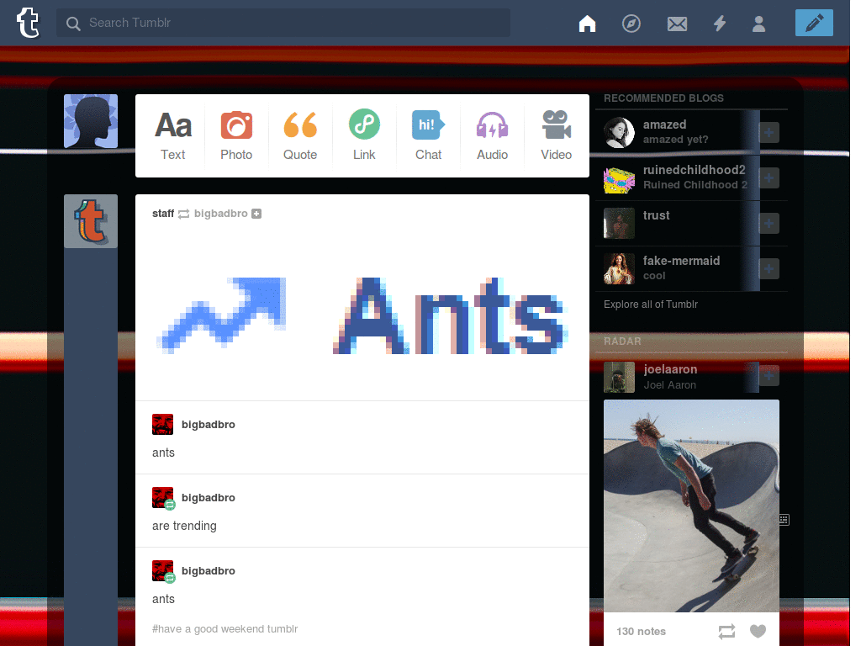Image resolution: width=861 pixels, height=646 pixels.
Task: Open the fake-mermaid recommended blog
Action: pos(681,261)
